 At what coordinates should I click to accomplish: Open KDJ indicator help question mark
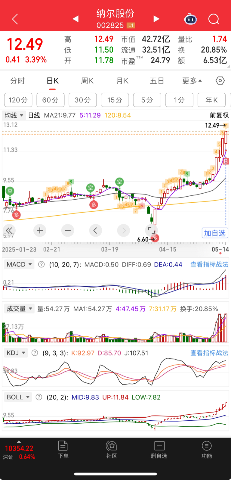tap(35, 353)
